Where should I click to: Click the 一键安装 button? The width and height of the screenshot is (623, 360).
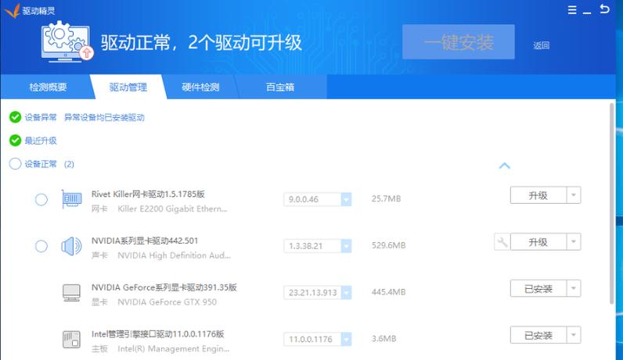click(459, 42)
